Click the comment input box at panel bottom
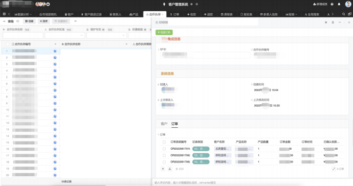353x186 pixels. 252,183
